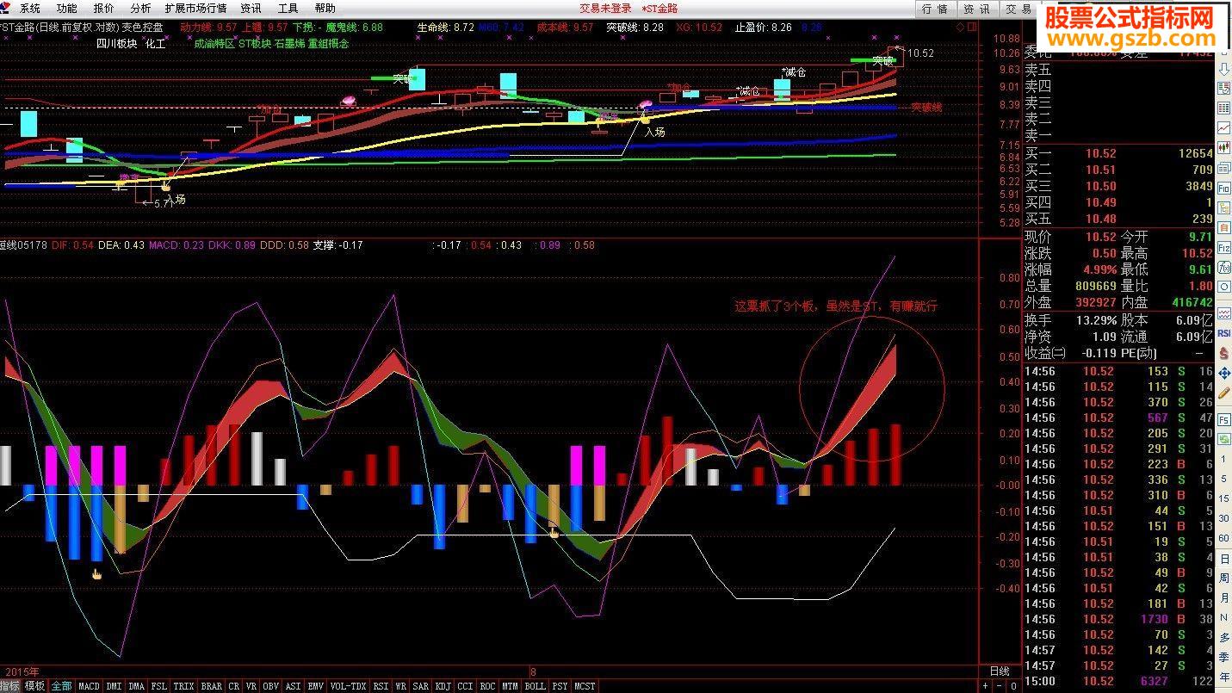Click the 15:00 trade row volume 6327
This screenshot has width=1232, height=693.
click(1154, 681)
